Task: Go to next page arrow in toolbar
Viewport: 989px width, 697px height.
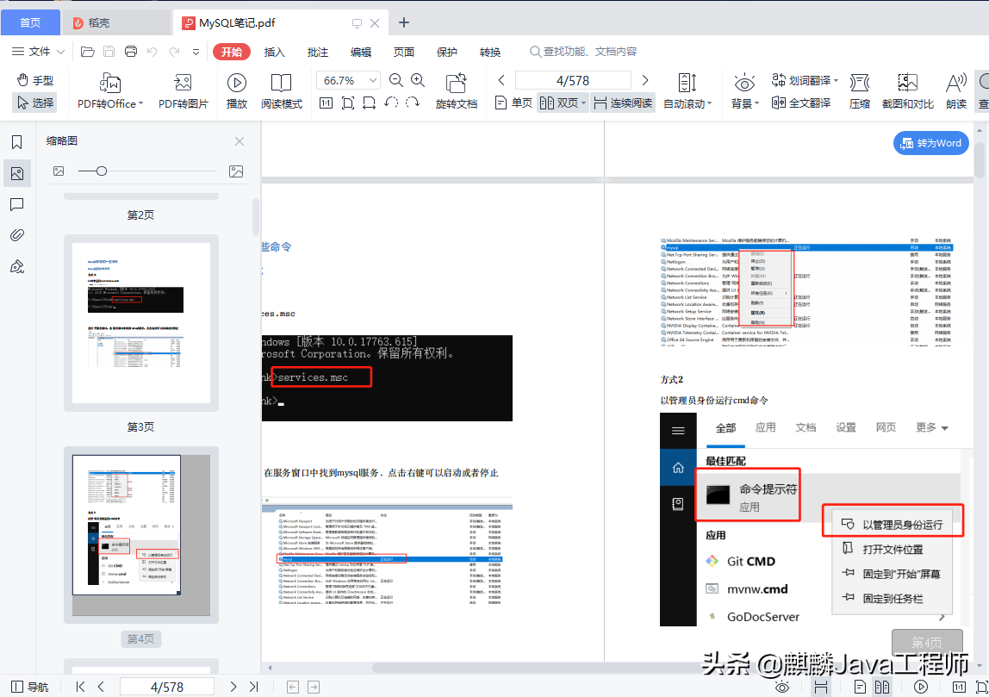Action: [x=644, y=80]
